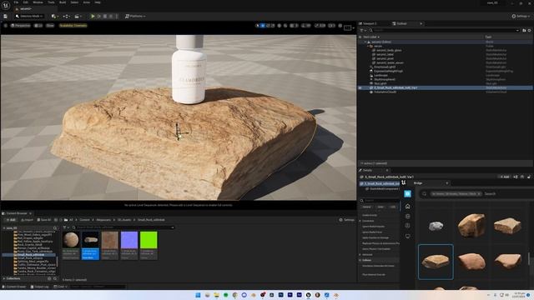Click the save level icon in main toolbar

(x=6, y=16)
